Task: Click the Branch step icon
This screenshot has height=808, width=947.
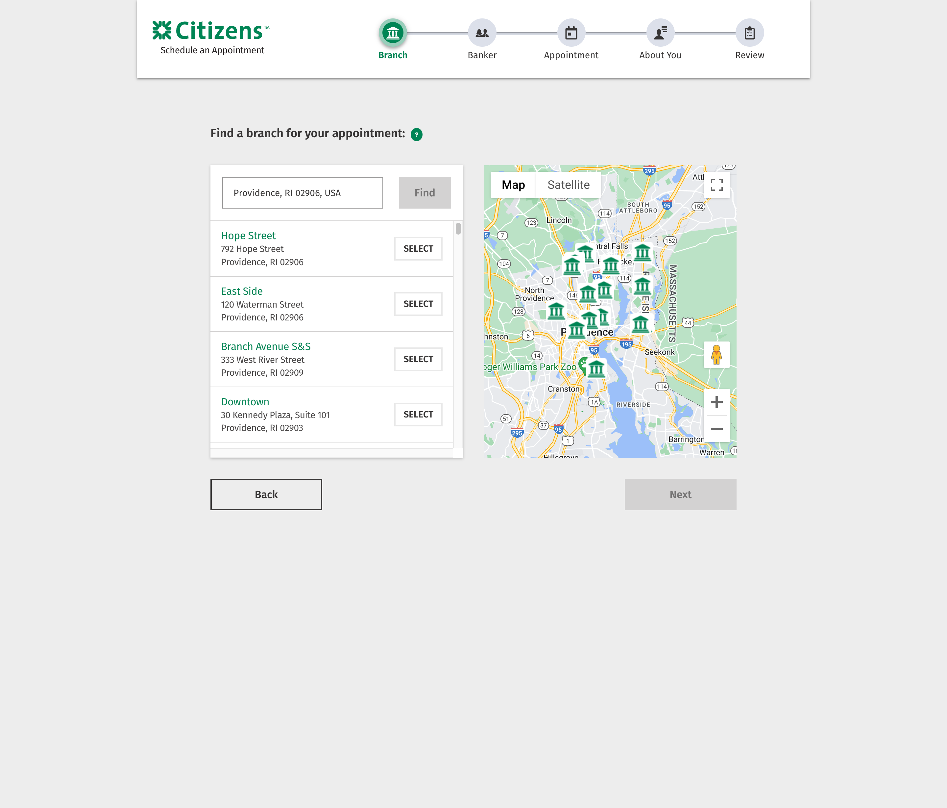Action: point(393,33)
